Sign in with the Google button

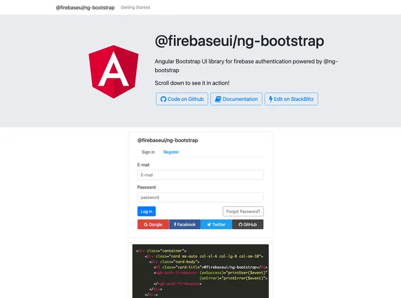point(153,225)
